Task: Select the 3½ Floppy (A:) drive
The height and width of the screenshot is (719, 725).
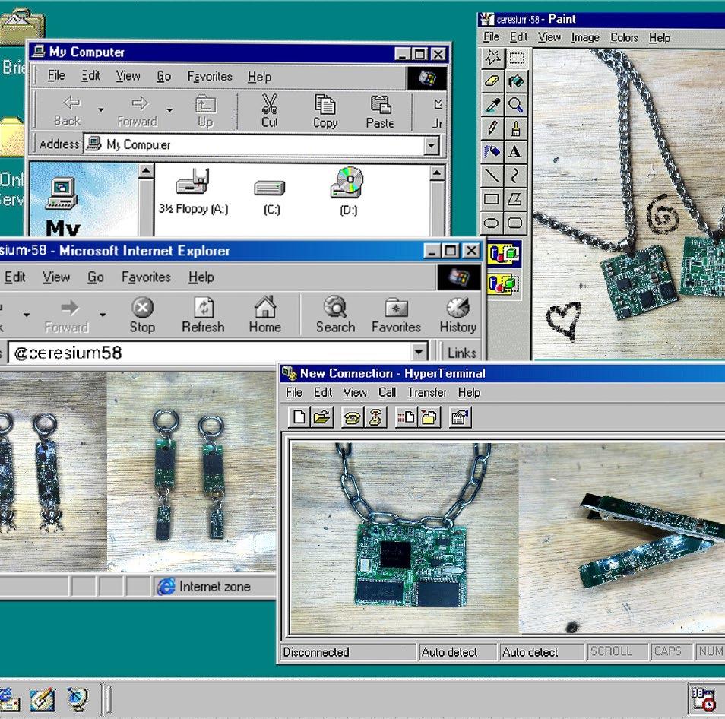Action: [x=193, y=192]
